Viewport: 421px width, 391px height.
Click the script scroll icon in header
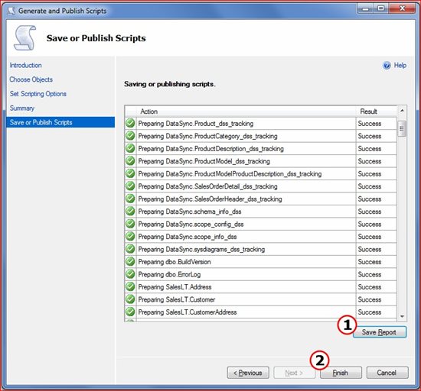(x=25, y=37)
